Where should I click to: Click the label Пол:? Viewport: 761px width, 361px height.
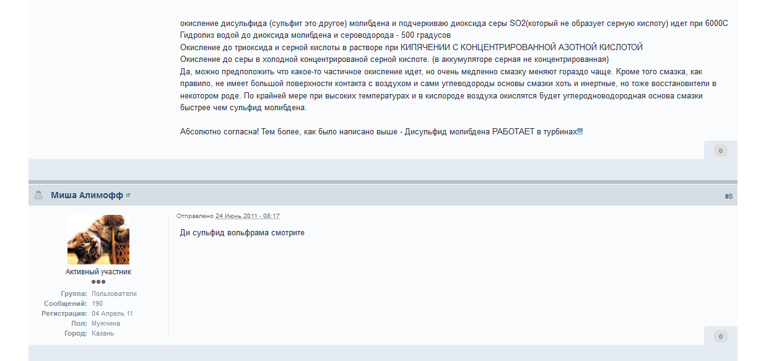pyautogui.click(x=79, y=323)
